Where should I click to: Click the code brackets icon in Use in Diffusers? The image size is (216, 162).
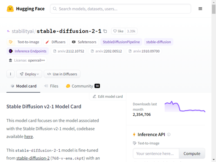click(49, 74)
